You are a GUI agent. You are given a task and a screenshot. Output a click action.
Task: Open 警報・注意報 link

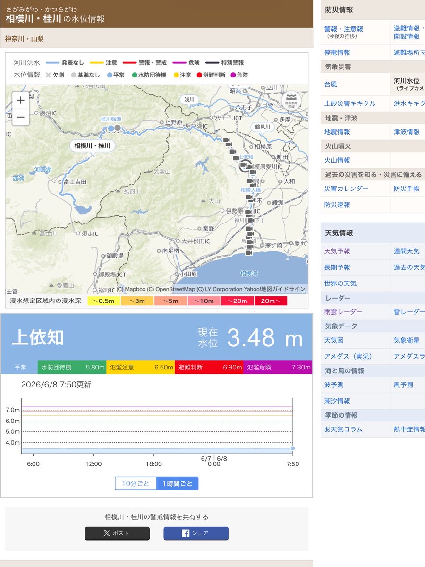[x=344, y=29]
